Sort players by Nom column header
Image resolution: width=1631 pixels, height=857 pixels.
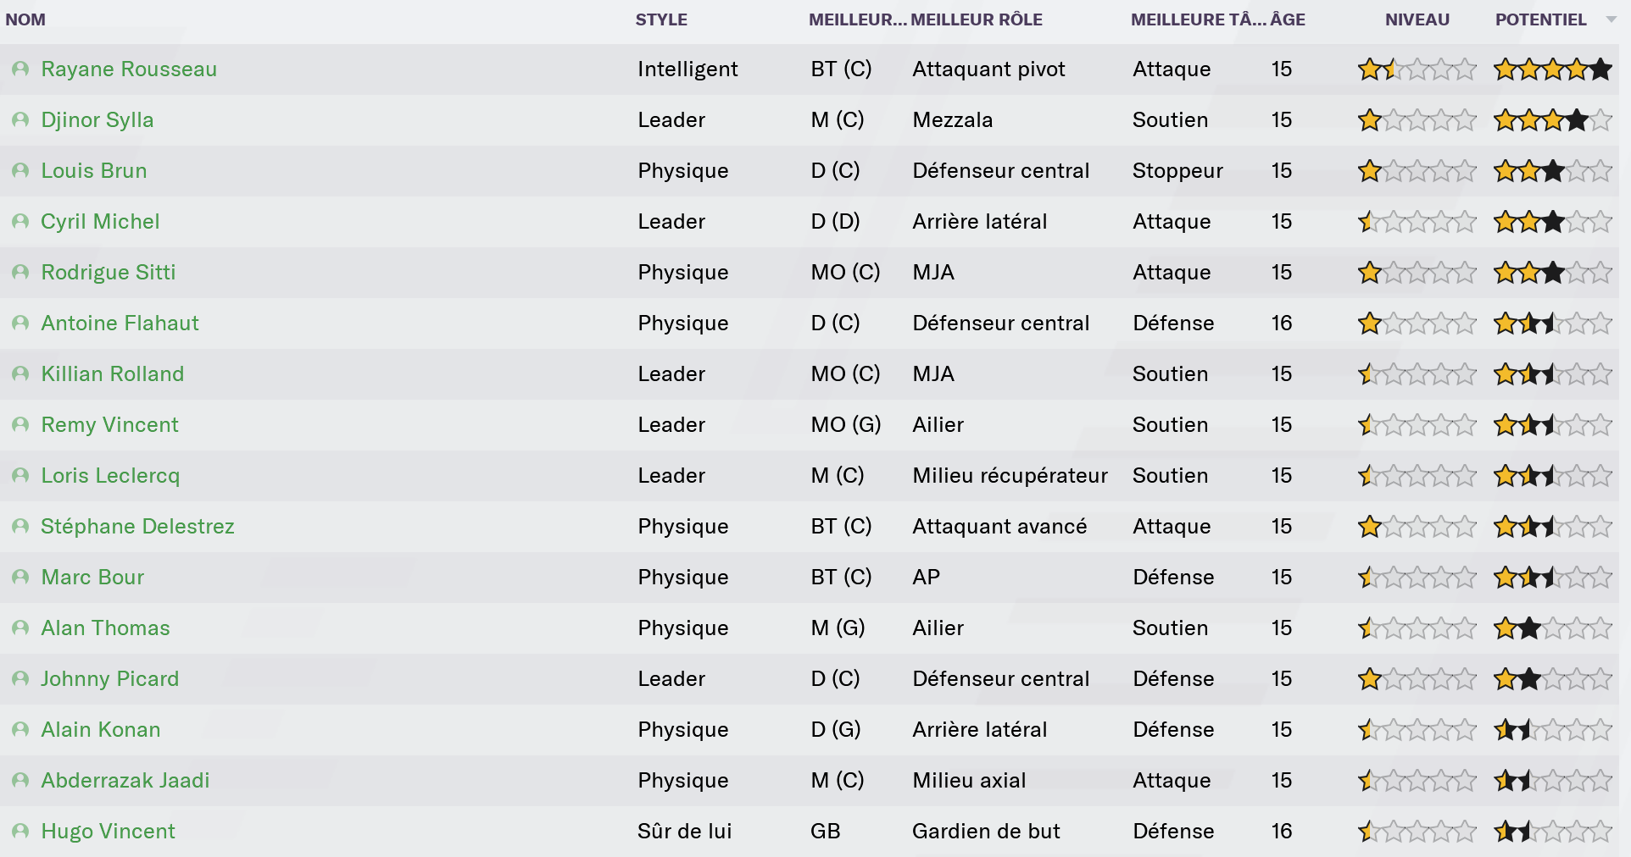[25, 19]
